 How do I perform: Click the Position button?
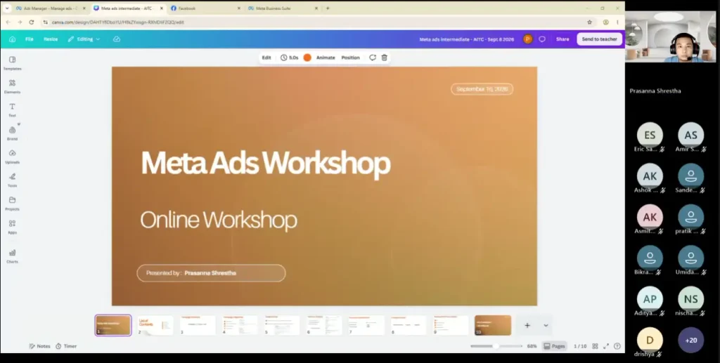pyautogui.click(x=350, y=58)
